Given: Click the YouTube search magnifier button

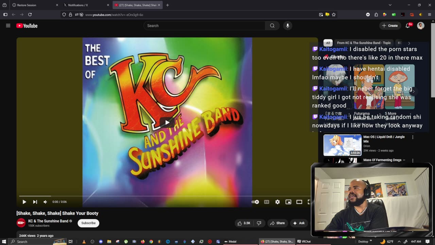Looking at the screenshot, I should [272, 26].
